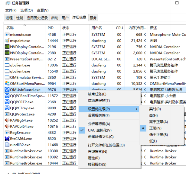Switch to the 性能 tab

20,18
